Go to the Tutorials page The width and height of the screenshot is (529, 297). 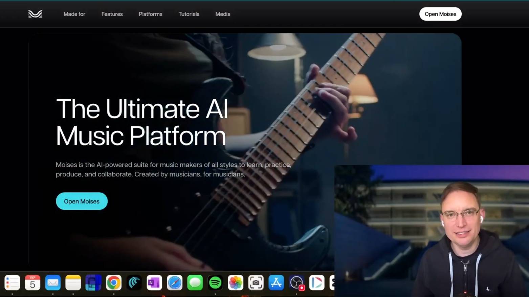(189, 14)
